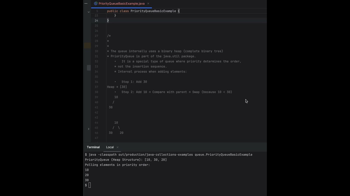Click line number 24 in the gutter
The image size is (350, 196).
96,21
